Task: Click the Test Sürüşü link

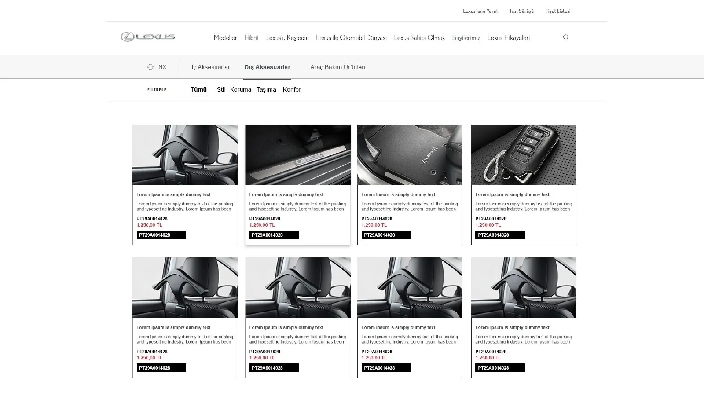Action: click(521, 11)
